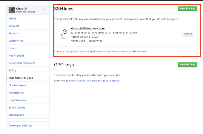Expand the Chao-Xi account switcher dropdown

pyautogui.click(x=45, y=10)
